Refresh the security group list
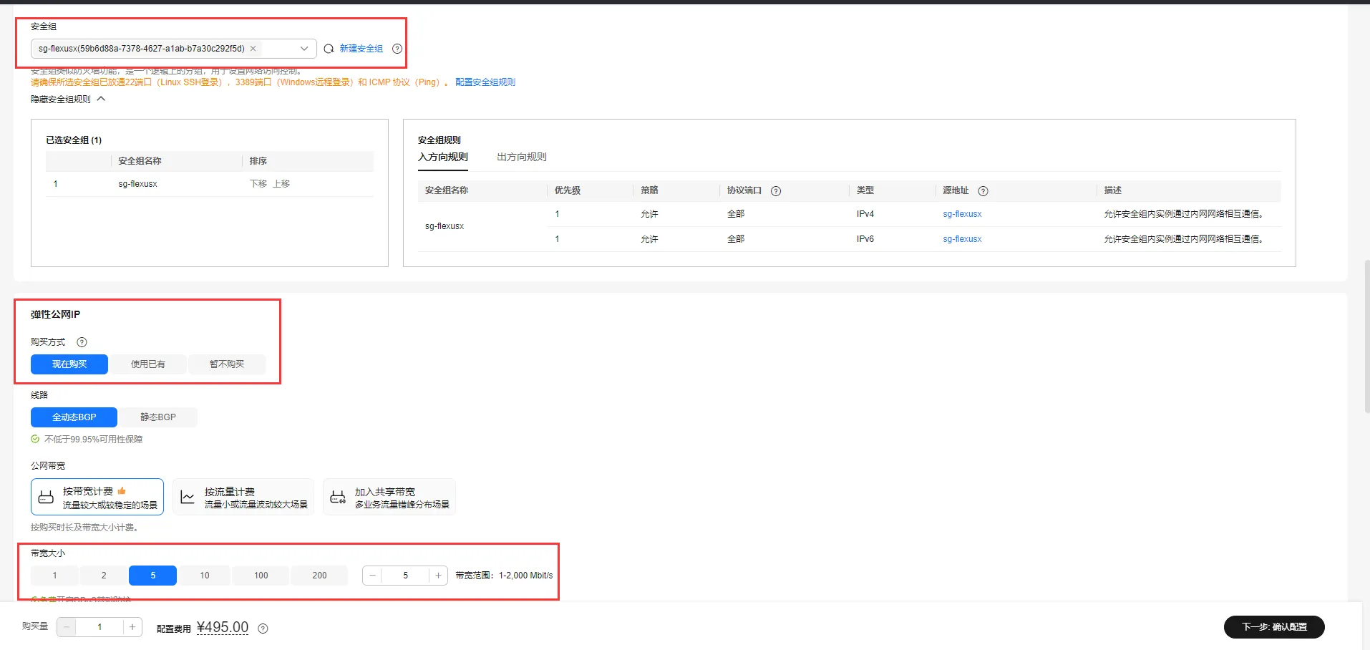 click(329, 49)
